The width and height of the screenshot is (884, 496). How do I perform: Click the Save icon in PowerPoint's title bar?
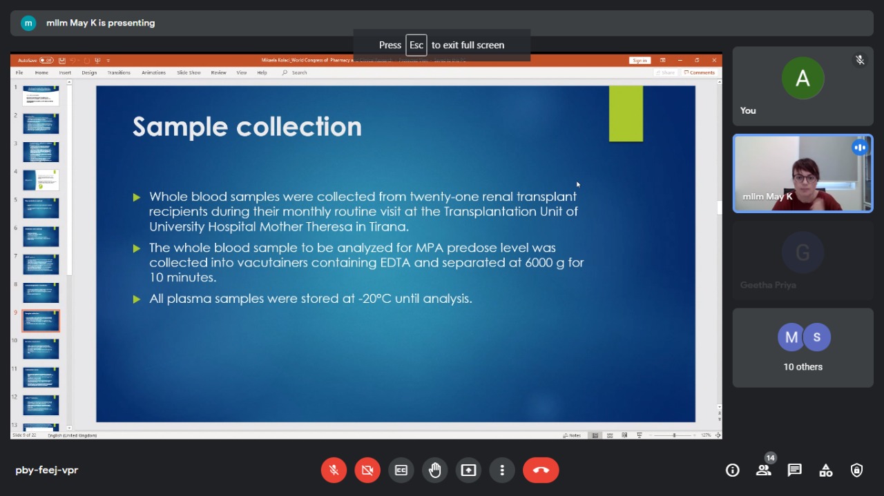pos(62,61)
